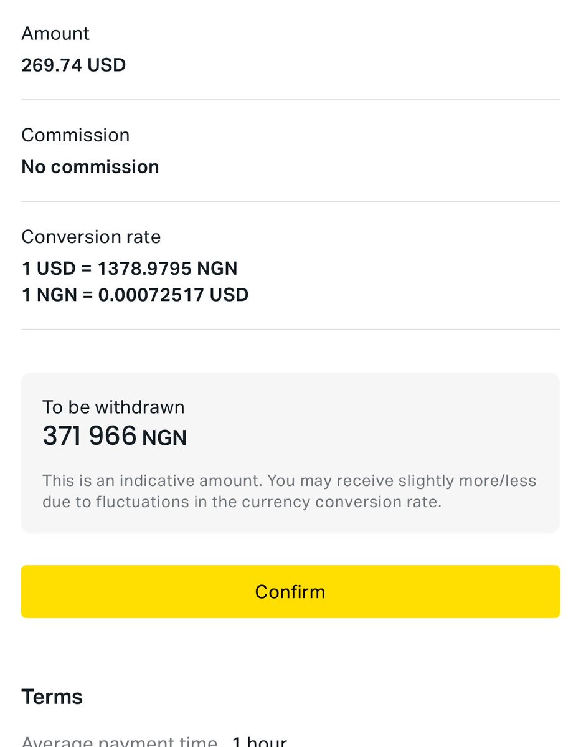The image size is (581, 747).
Task: Tap the divider line below Conversion rate
Action: [290, 329]
